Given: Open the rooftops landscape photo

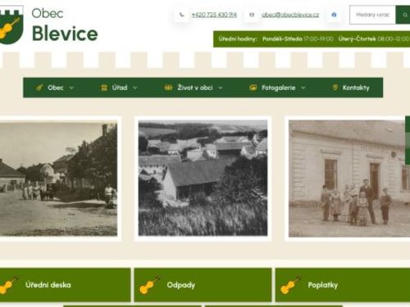Looking at the screenshot, I should [x=203, y=178].
